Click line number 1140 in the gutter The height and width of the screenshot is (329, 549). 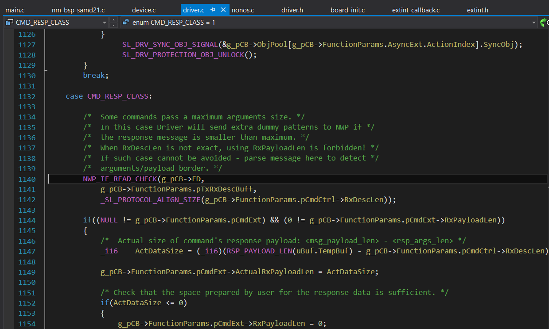(x=27, y=179)
